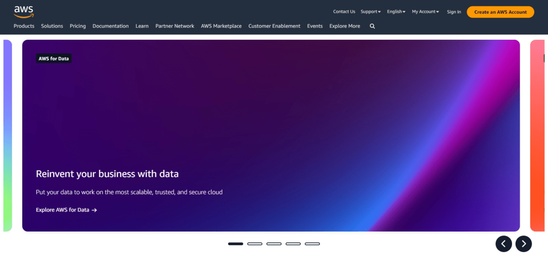Screen dimensions: 548x262
Task: Advance to next carousel slide arrow
Action: click(524, 244)
